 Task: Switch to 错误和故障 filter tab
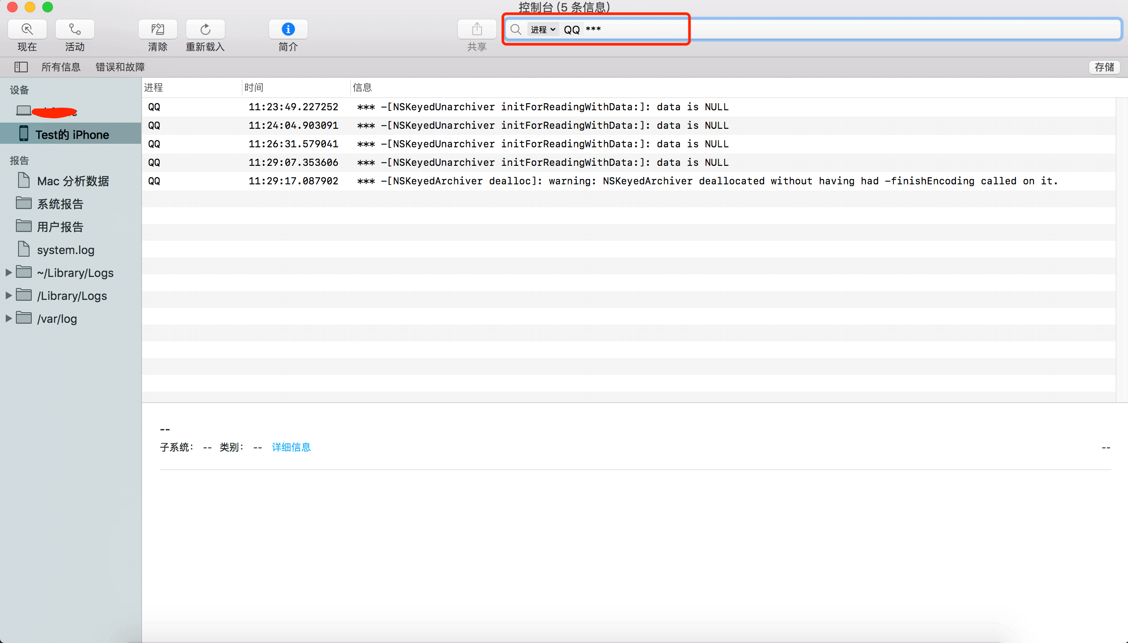120,67
